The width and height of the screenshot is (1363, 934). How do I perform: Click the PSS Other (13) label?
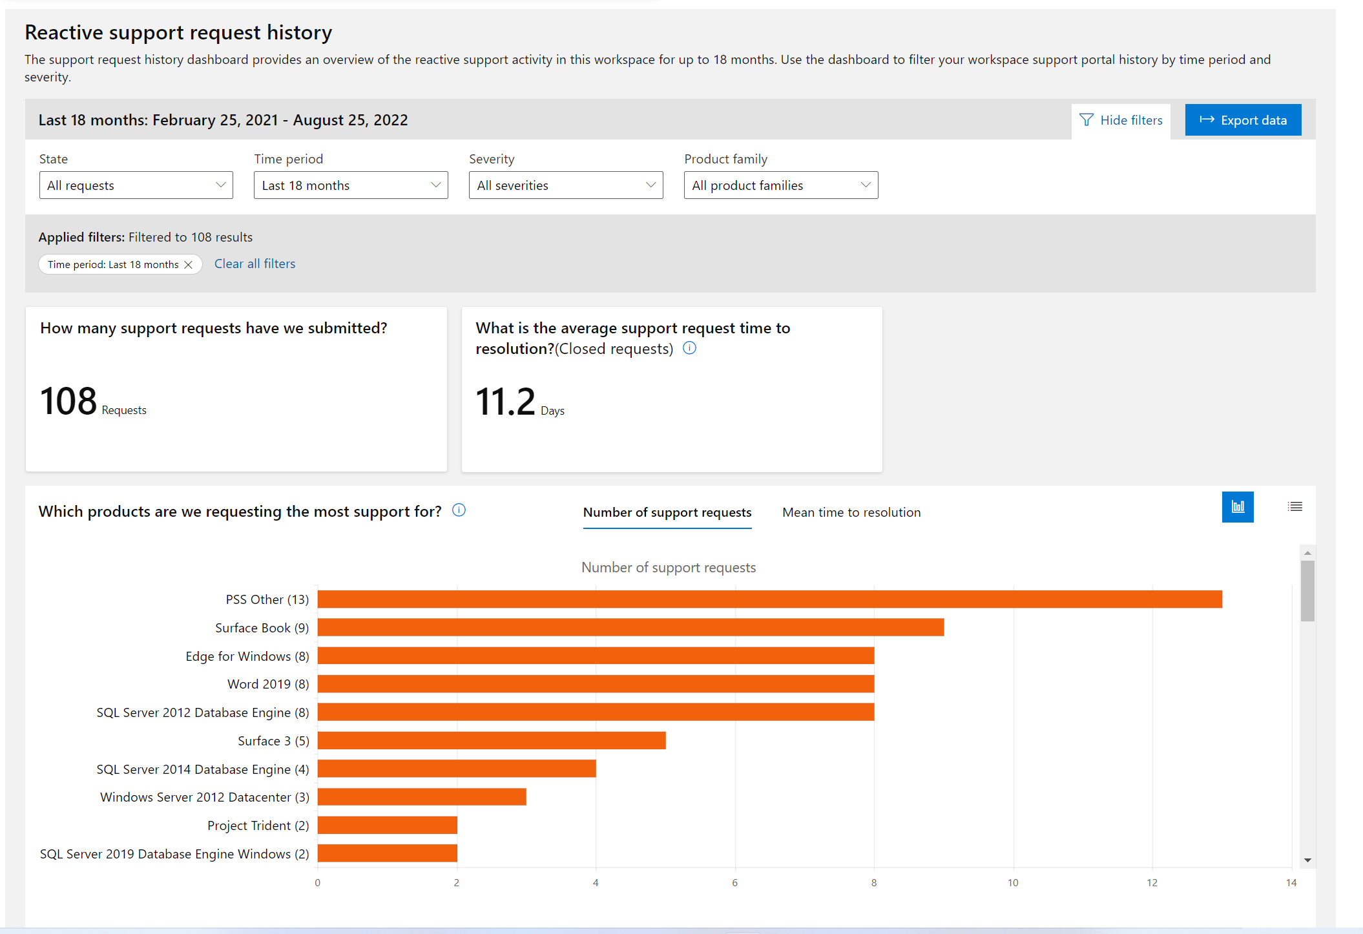(267, 599)
